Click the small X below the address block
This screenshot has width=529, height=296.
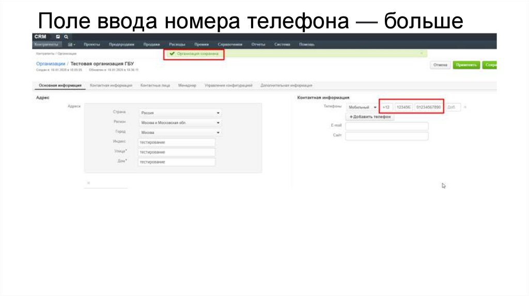coord(88,183)
